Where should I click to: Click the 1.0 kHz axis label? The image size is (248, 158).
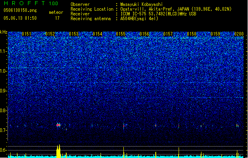(x=4, y=71)
